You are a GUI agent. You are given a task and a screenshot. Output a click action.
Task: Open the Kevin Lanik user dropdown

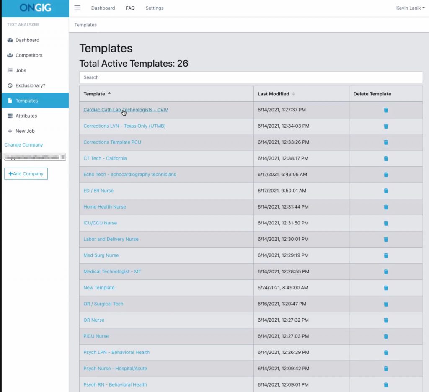tap(410, 8)
